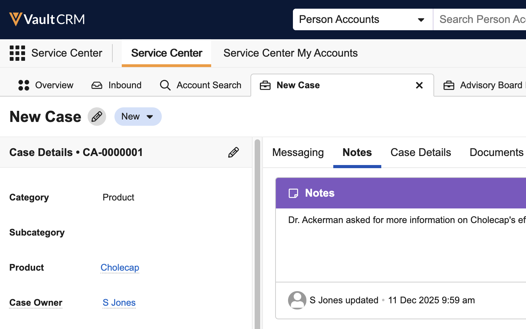Close the New Case tab
This screenshot has width=526, height=329.
[419, 85]
